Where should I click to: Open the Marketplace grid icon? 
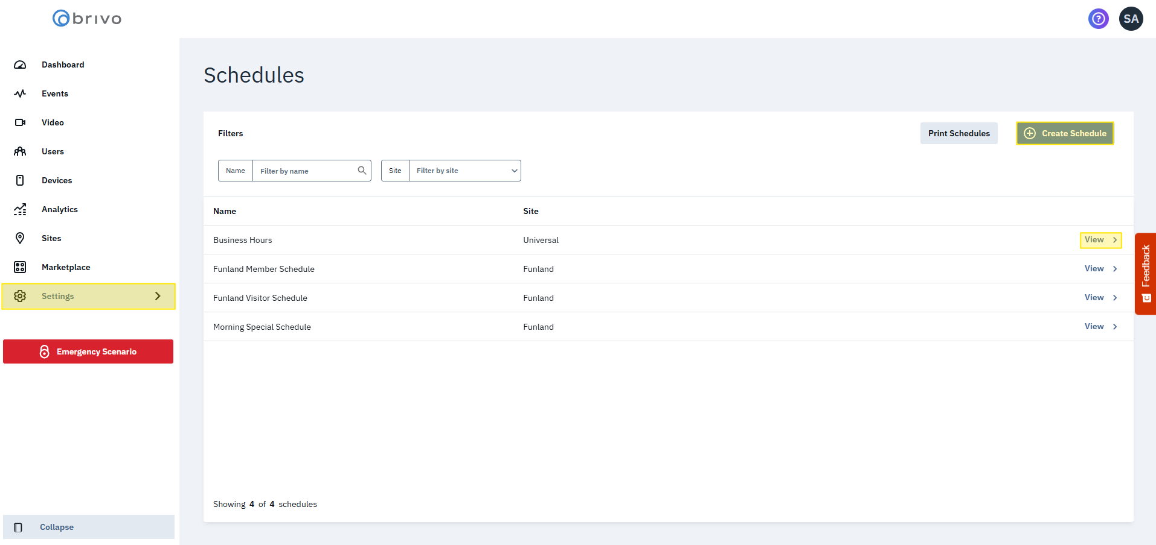tap(20, 267)
